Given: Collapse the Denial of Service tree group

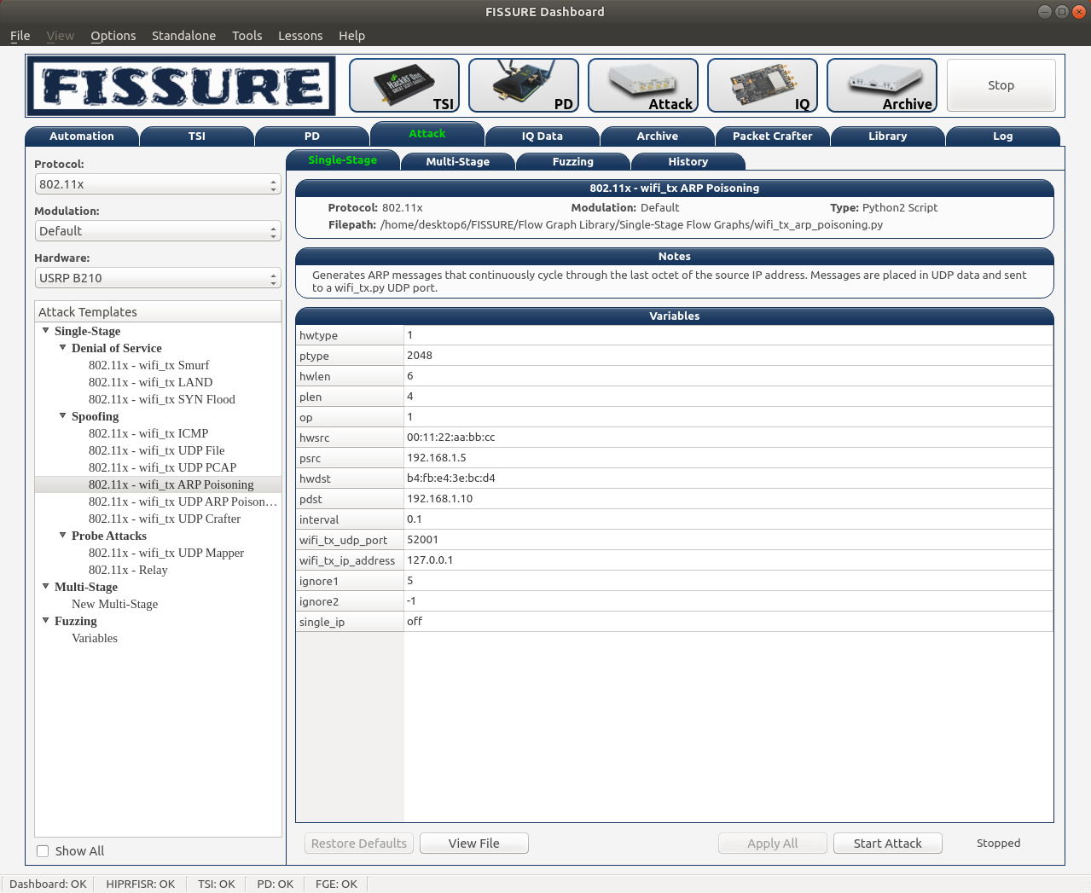Looking at the screenshot, I should [x=62, y=347].
